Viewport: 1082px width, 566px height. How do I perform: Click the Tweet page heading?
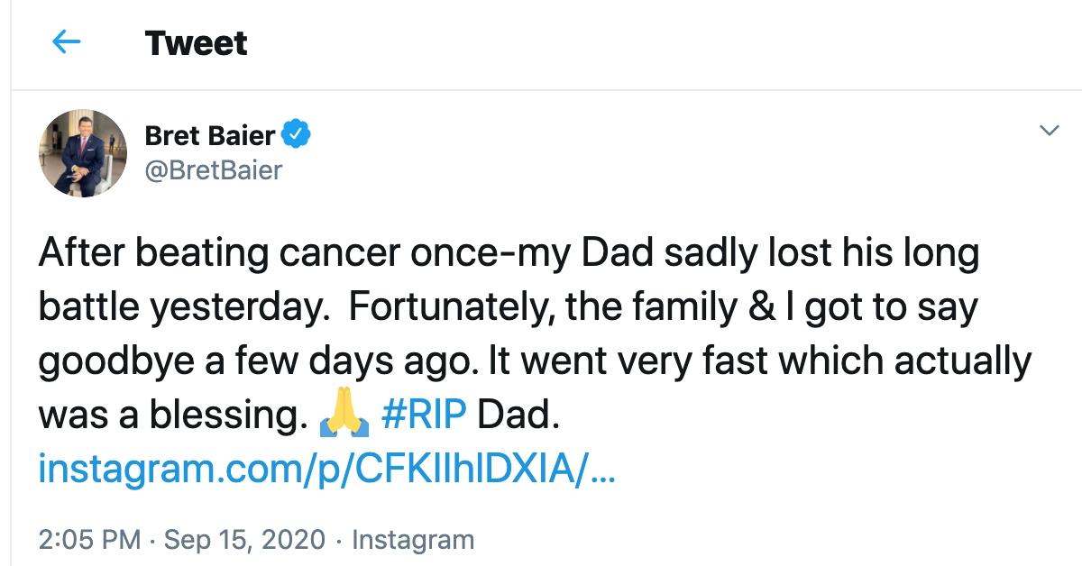point(196,42)
